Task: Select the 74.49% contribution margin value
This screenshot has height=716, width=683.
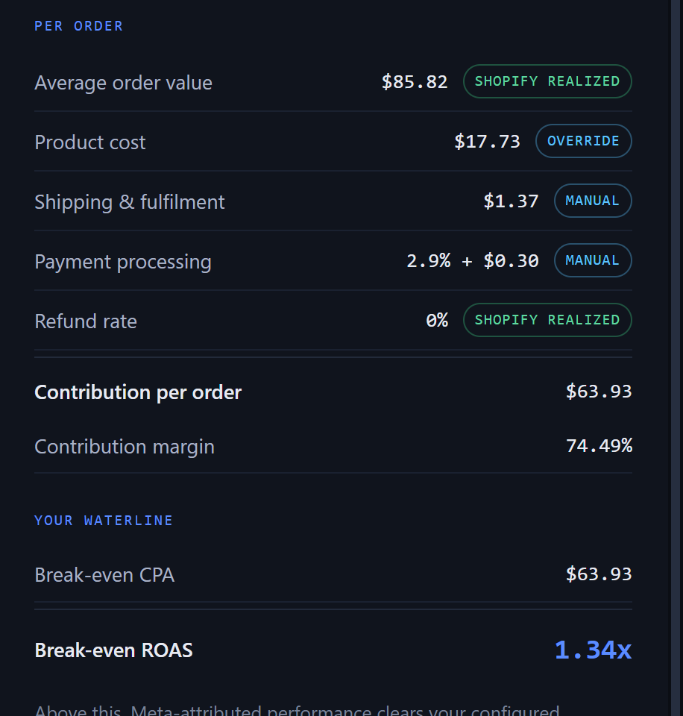Action: click(599, 446)
